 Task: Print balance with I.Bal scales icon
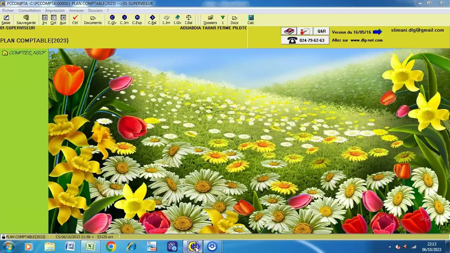[189, 20]
